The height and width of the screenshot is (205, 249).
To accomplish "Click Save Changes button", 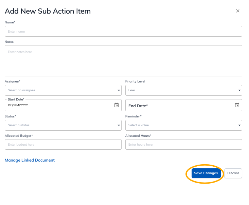I will (x=206, y=173).
